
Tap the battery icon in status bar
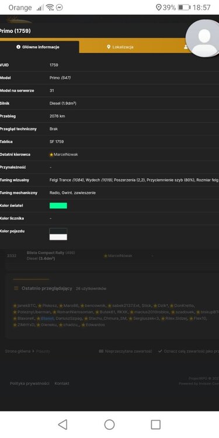pos(184,7)
